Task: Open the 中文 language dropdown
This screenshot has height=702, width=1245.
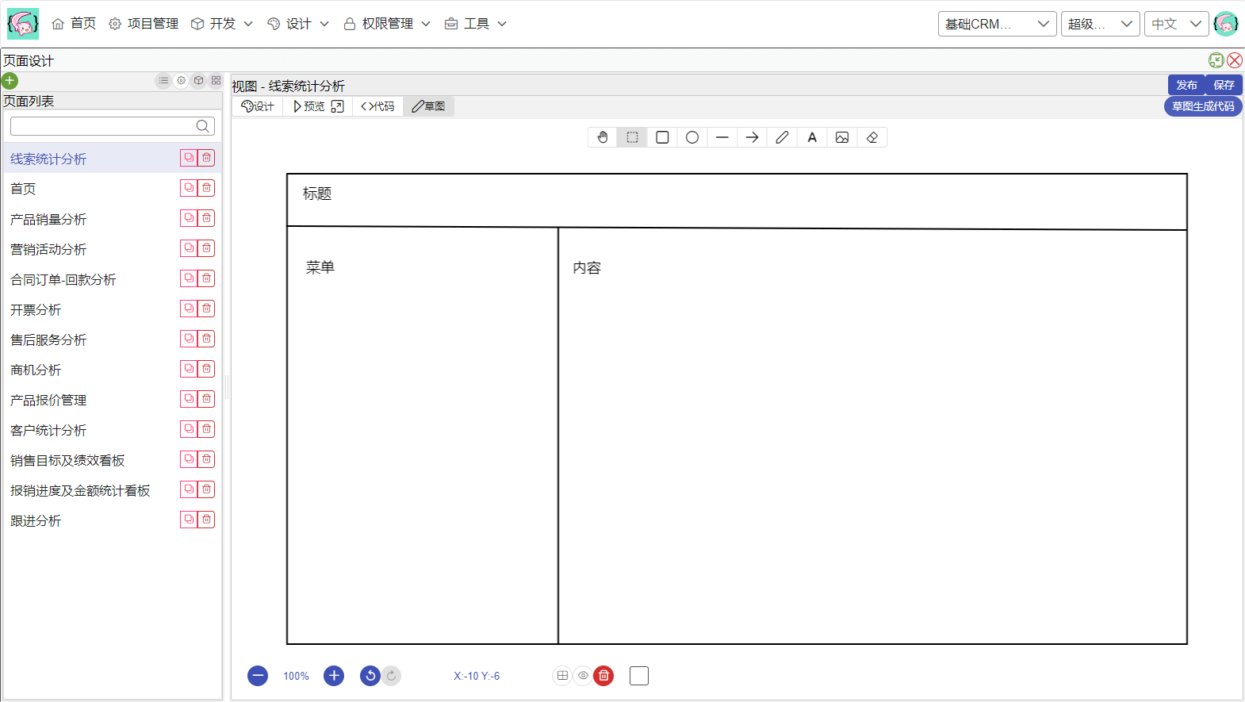Action: [x=1176, y=24]
